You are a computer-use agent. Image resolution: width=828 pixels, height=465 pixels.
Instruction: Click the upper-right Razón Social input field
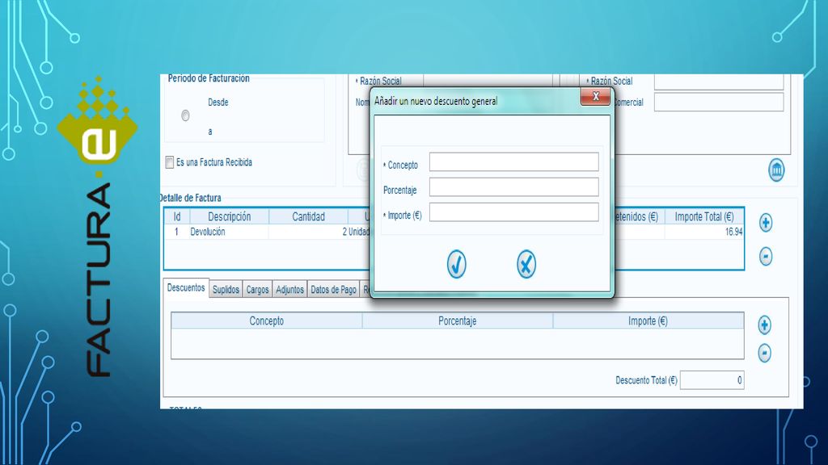719,82
